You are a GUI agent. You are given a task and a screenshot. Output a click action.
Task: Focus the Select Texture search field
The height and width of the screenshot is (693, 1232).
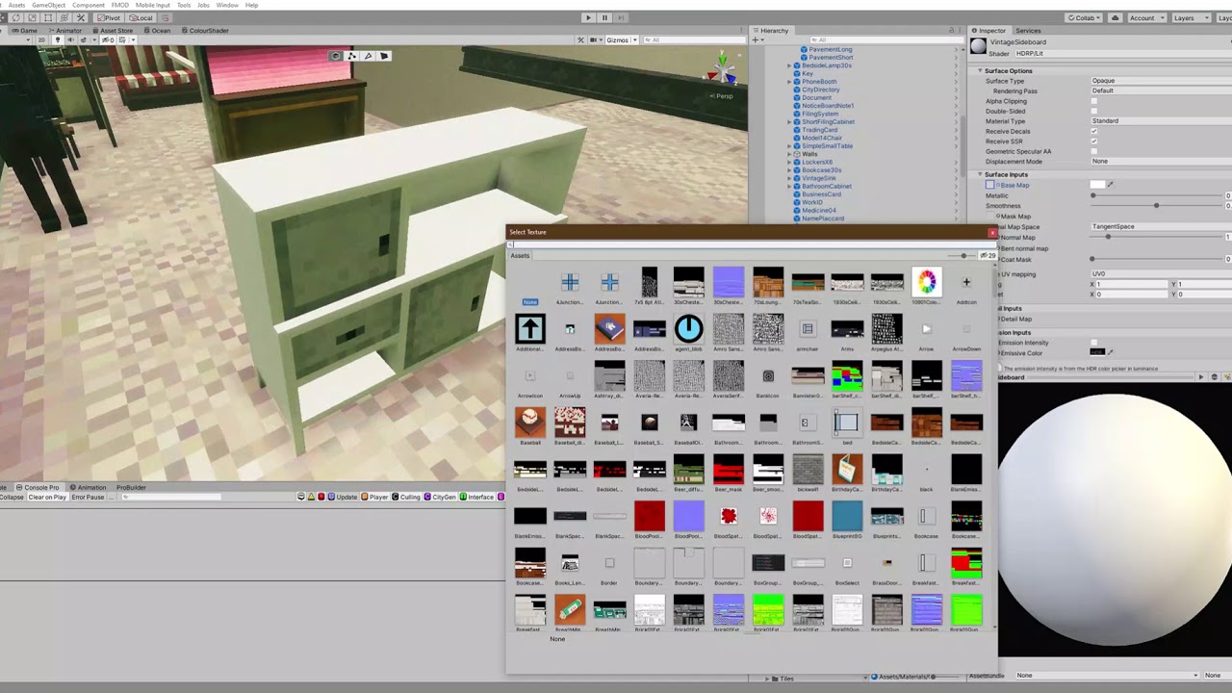(x=751, y=244)
